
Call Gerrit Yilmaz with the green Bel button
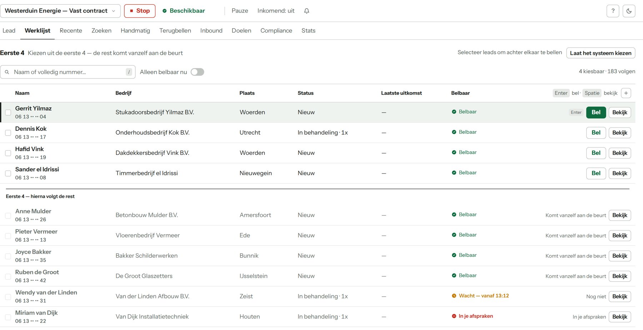(x=596, y=112)
